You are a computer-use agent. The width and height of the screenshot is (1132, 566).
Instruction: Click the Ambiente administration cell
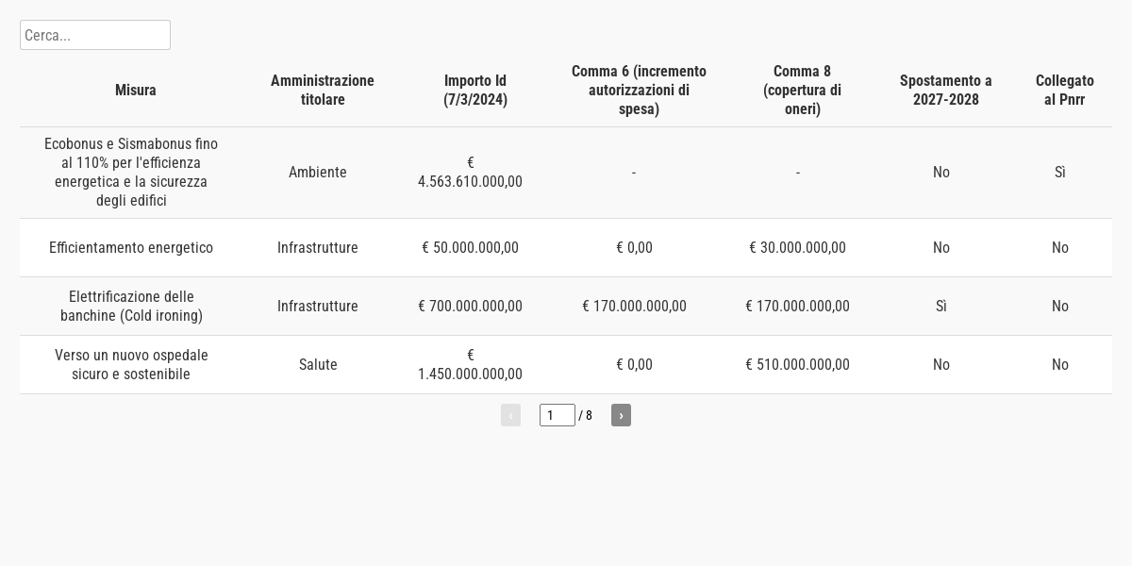[x=318, y=173]
